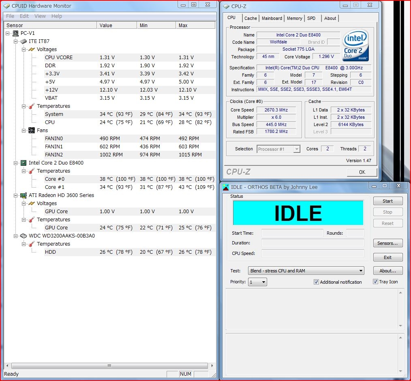Uncheck the Tray Icon checkbox
Image resolution: width=411 pixels, height=381 pixels.
coord(375,282)
